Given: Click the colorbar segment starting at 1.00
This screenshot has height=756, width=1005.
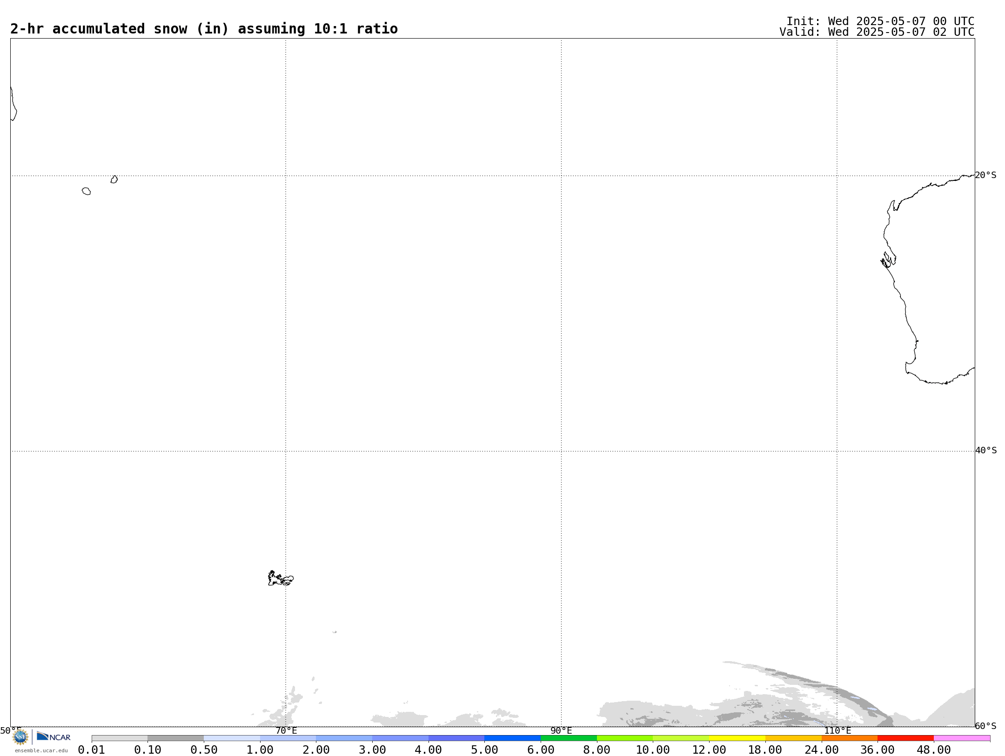Looking at the screenshot, I should [x=288, y=738].
